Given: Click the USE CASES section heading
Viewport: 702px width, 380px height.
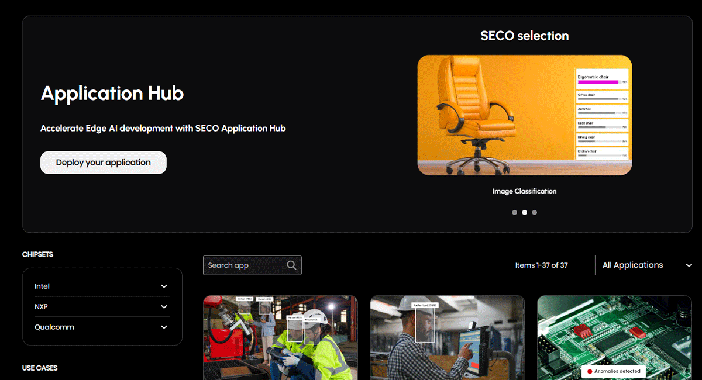Looking at the screenshot, I should (39, 368).
